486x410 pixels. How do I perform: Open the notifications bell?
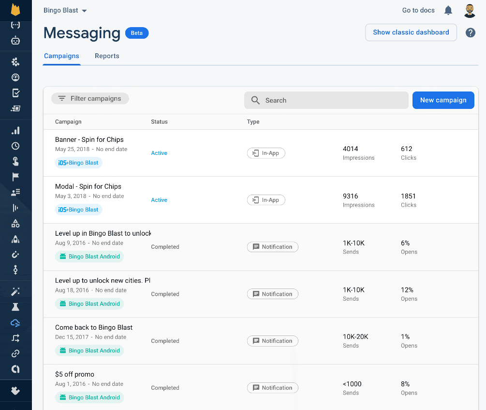click(448, 10)
